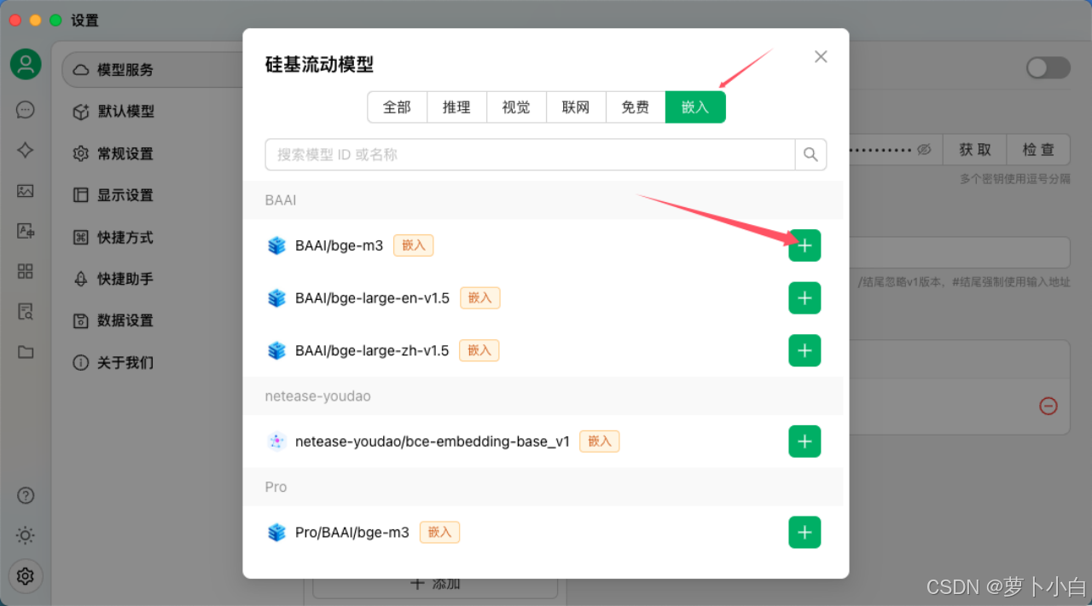The height and width of the screenshot is (606, 1092).
Task: Switch to the 全部 tab
Action: [x=397, y=107]
